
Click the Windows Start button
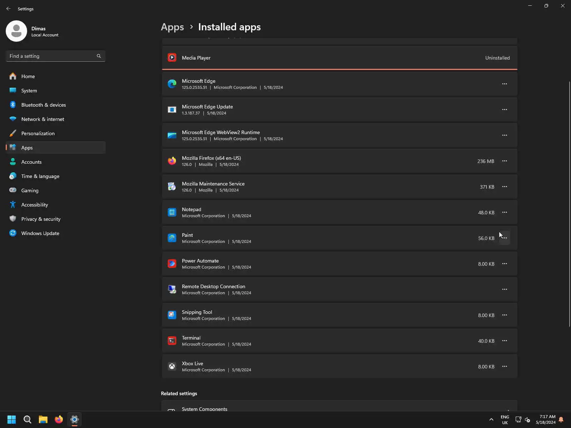click(11, 419)
